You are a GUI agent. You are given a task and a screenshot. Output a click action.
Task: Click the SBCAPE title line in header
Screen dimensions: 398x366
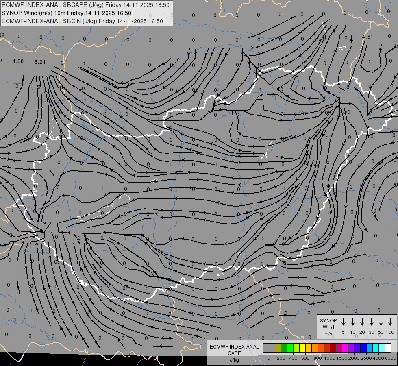click(x=85, y=5)
